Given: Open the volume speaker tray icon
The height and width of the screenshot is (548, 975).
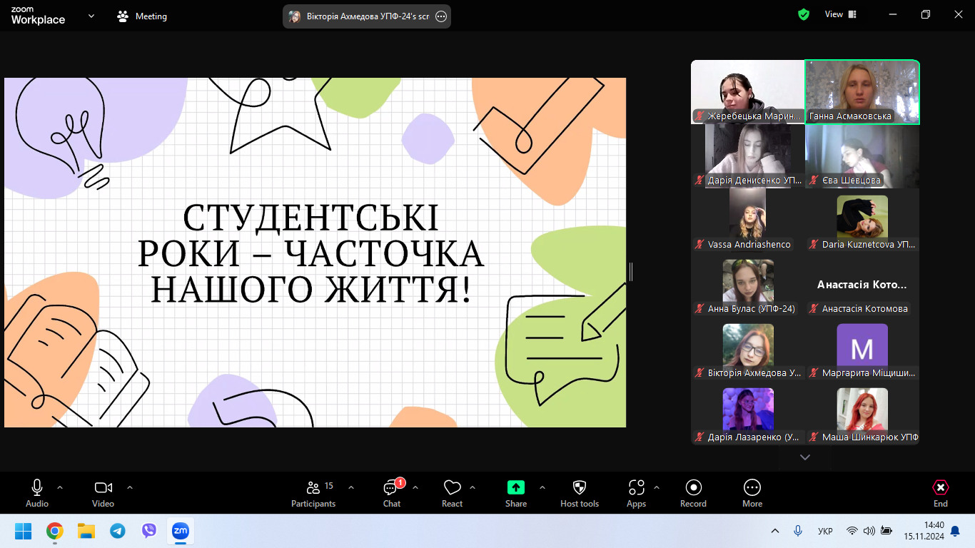Looking at the screenshot, I should tap(869, 531).
